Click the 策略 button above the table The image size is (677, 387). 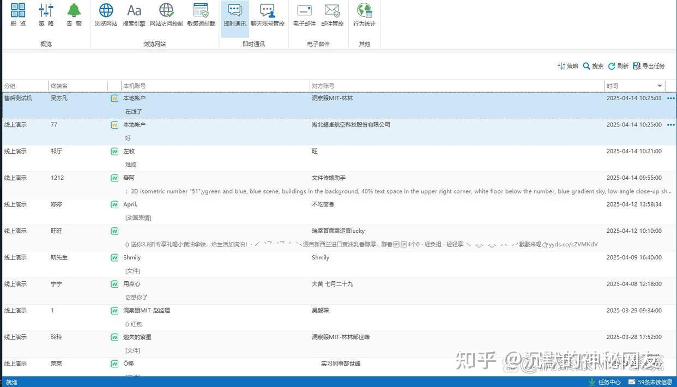(x=567, y=66)
